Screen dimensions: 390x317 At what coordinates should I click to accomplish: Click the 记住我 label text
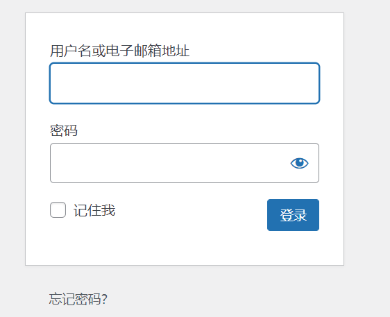pyautogui.click(x=94, y=210)
